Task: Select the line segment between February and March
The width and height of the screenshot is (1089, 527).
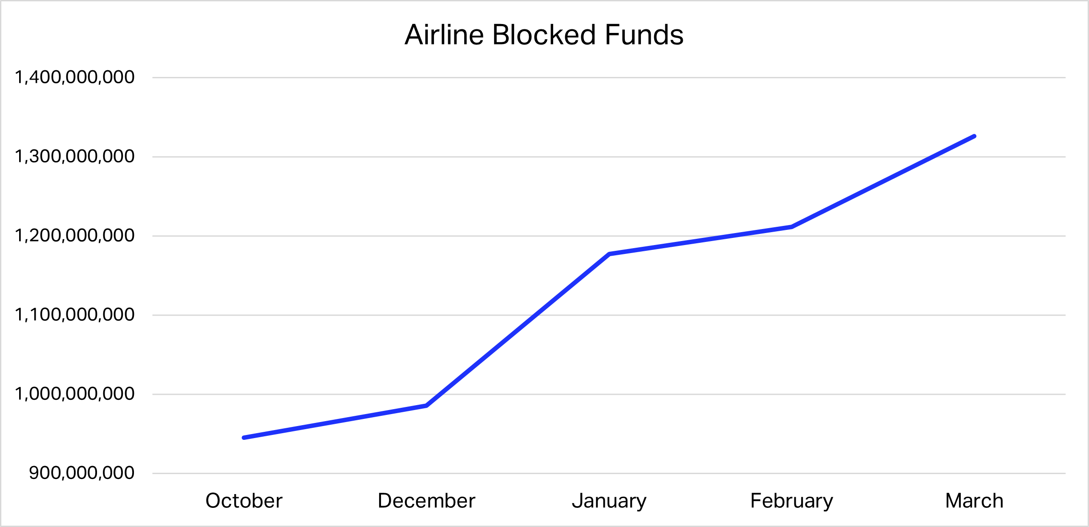Action: point(883,181)
